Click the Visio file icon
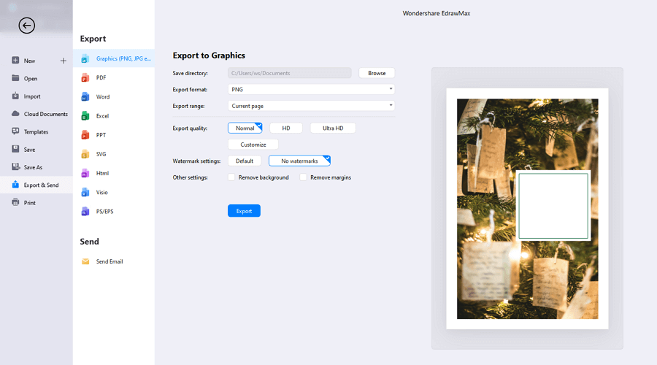The width and height of the screenshot is (657, 365). 85,192
